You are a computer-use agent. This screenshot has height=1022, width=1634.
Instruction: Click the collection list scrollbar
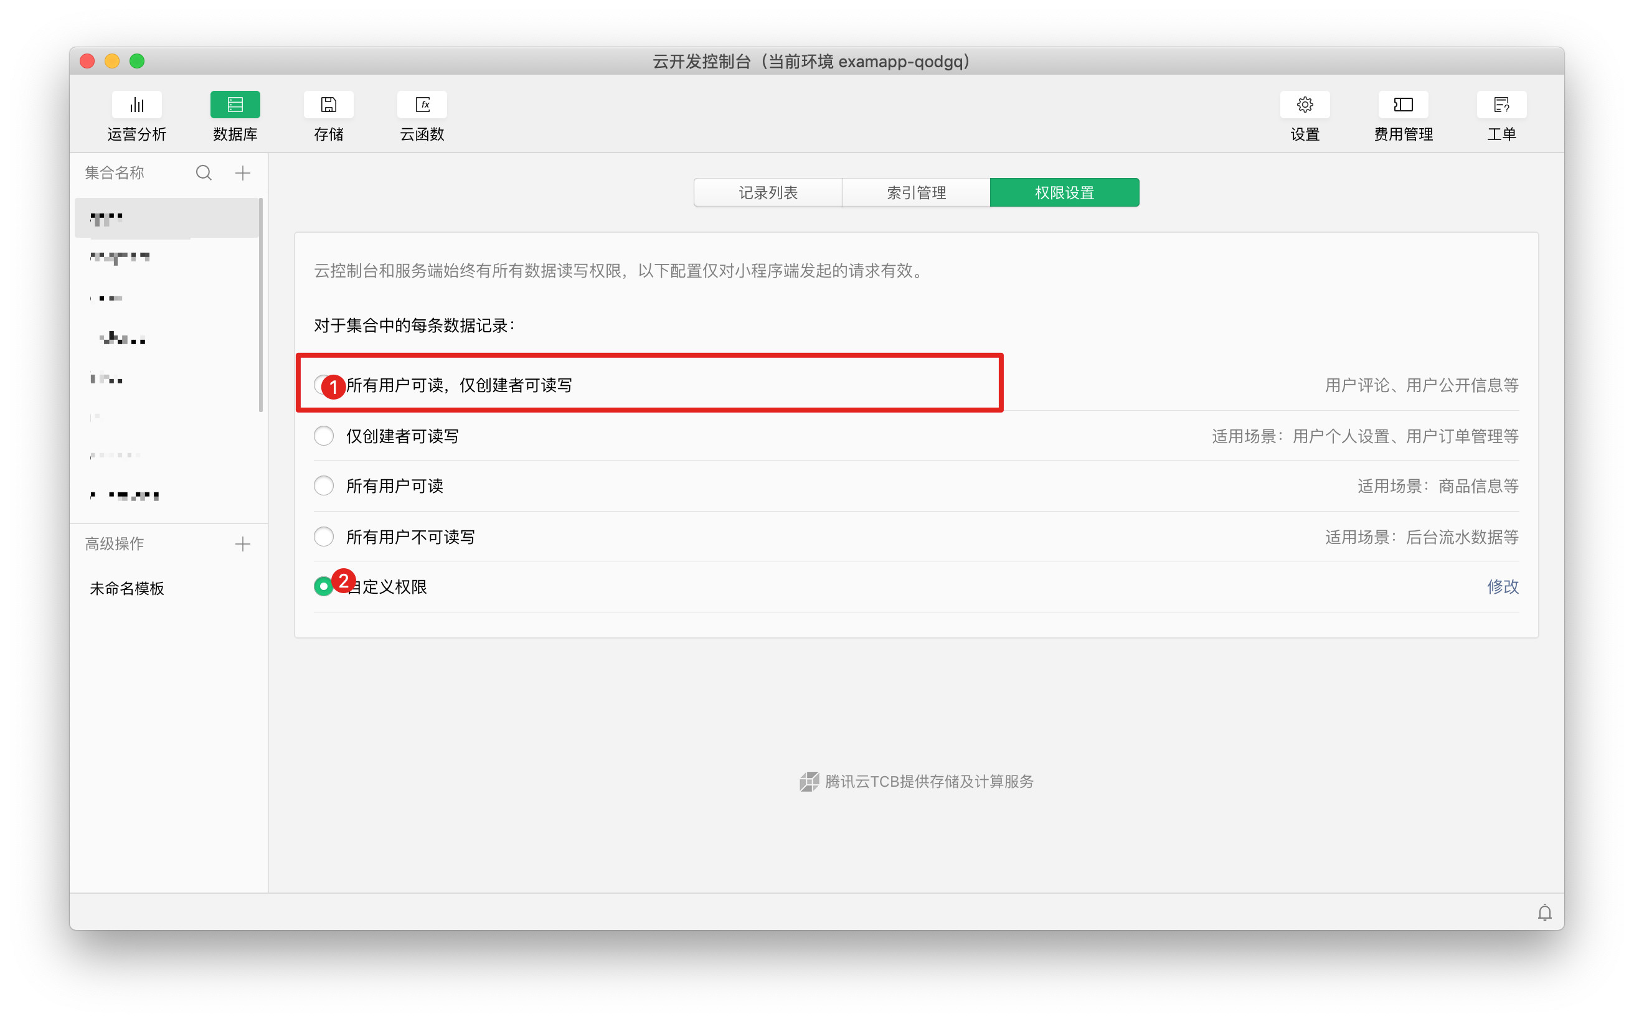pyautogui.click(x=261, y=304)
